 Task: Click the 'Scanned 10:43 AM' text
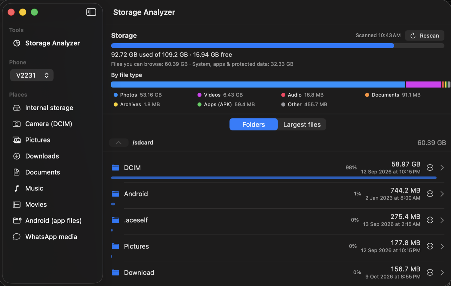click(x=378, y=35)
